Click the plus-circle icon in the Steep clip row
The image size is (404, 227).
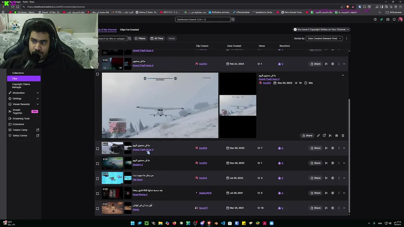[x=333, y=208]
